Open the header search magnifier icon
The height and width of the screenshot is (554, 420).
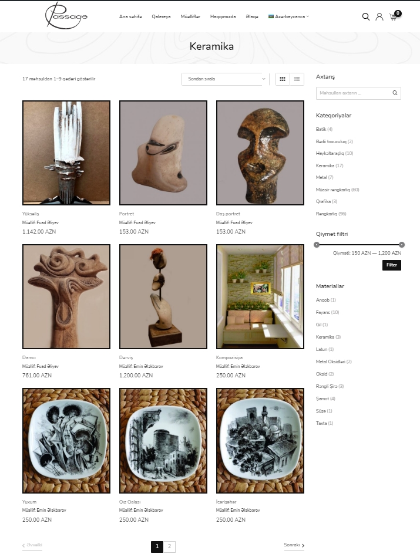(365, 16)
